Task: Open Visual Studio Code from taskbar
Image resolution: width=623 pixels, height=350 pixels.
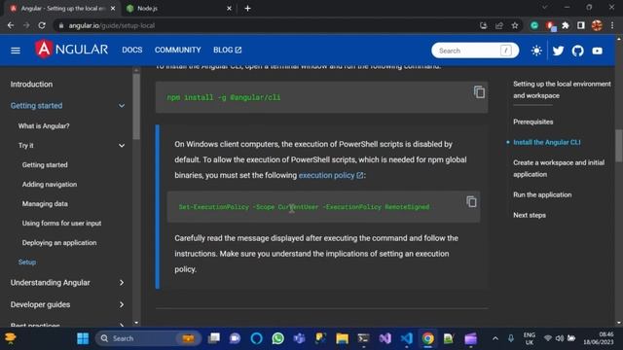Action: [406, 338]
